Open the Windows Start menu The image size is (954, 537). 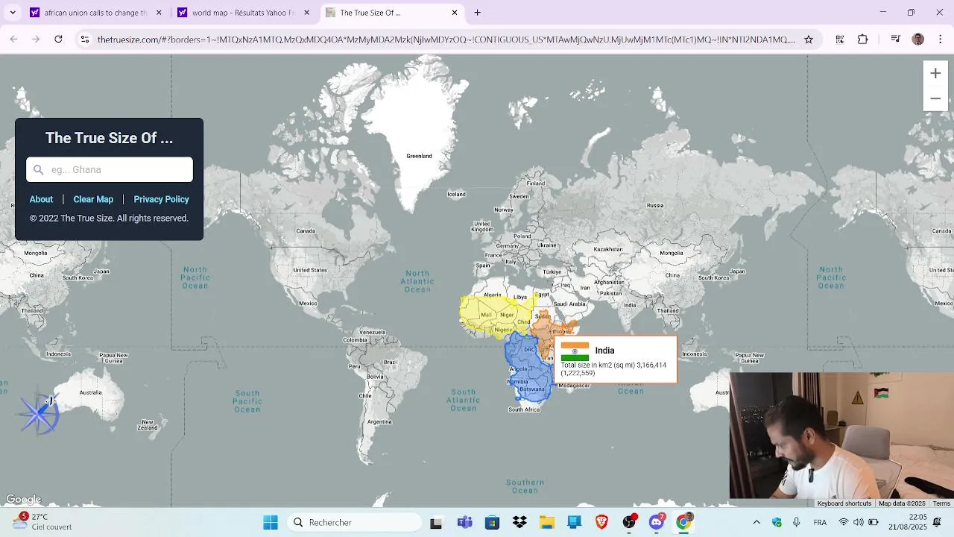tap(271, 522)
